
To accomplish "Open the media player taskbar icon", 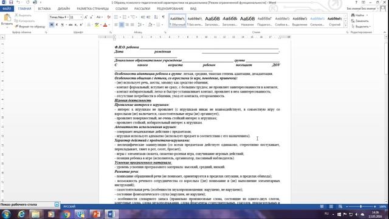I will point(51,214).
